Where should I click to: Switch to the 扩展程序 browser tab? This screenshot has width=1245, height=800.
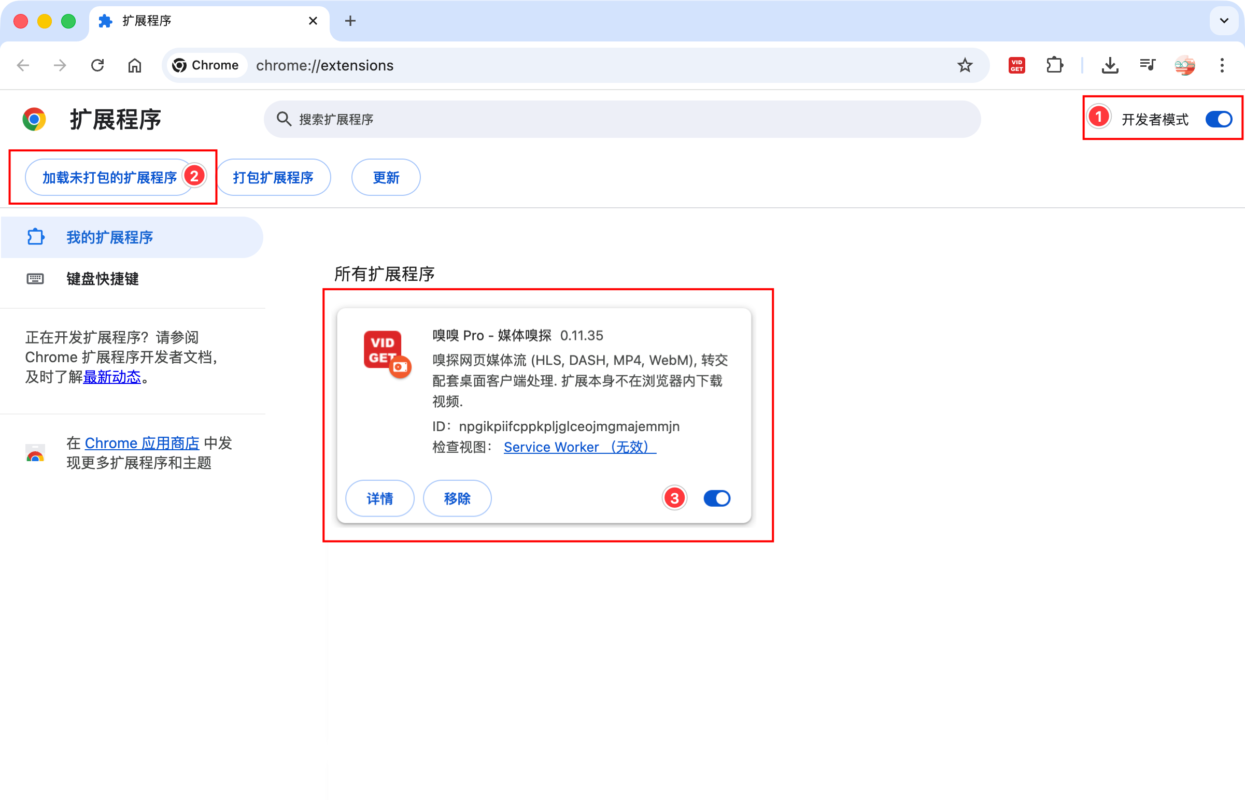pyautogui.click(x=209, y=22)
